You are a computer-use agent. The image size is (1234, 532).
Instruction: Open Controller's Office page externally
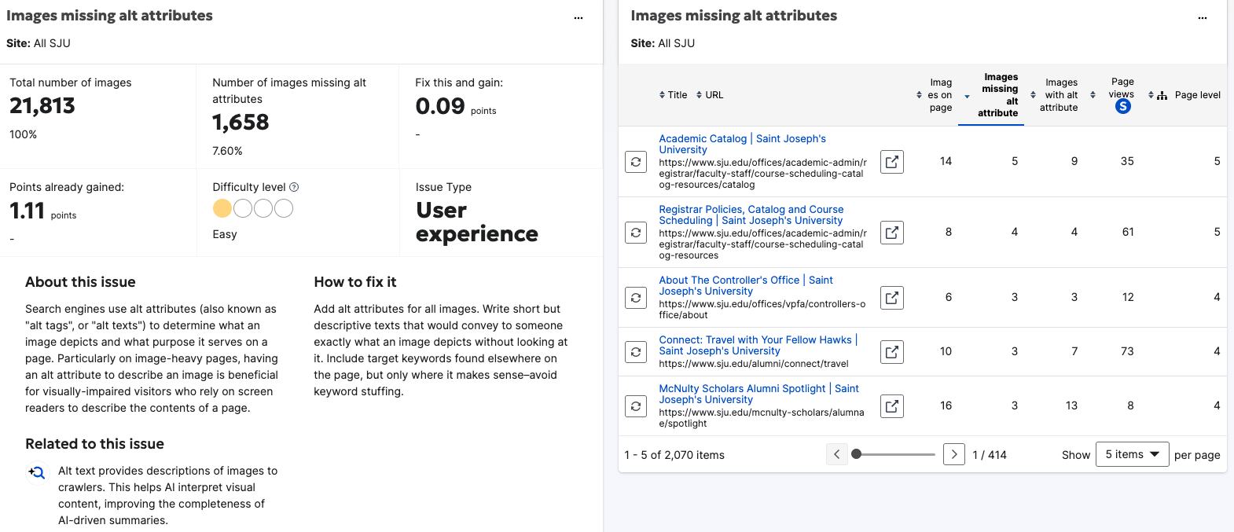coord(892,298)
